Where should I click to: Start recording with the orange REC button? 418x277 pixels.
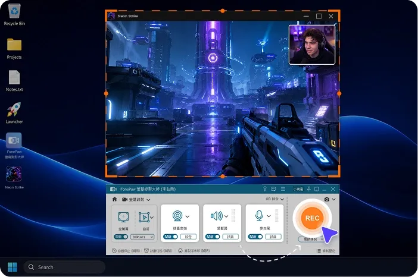coord(312,218)
